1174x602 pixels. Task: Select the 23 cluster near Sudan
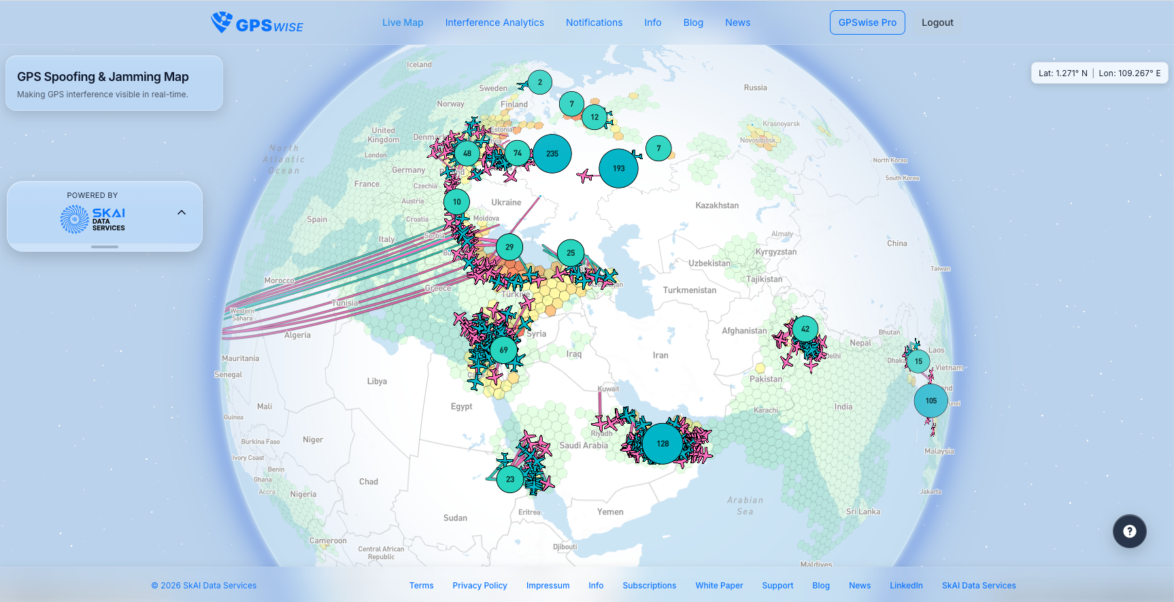coord(510,479)
